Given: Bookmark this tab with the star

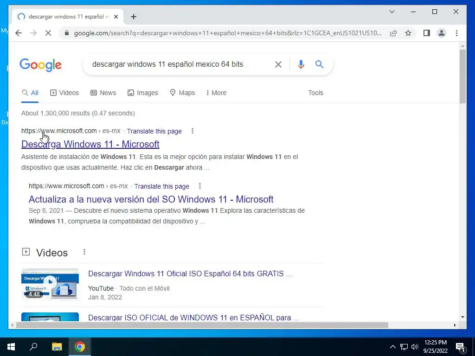Looking at the screenshot, I should [x=408, y=33].
